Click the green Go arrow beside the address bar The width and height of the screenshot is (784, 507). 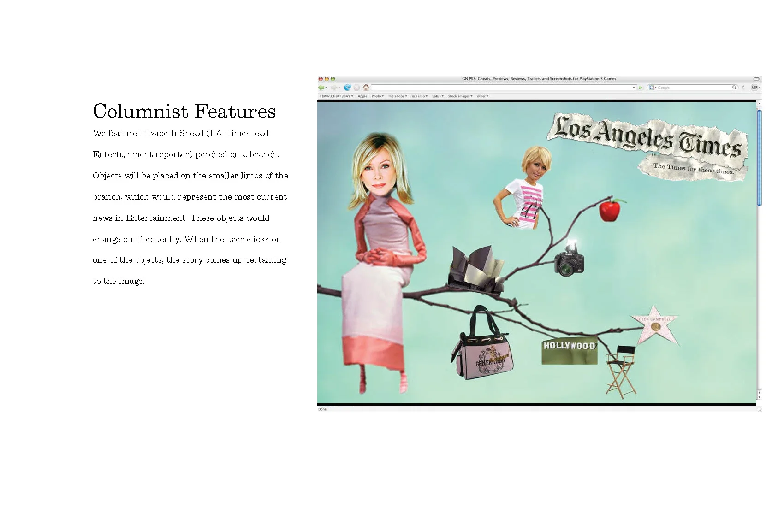pos(640,88)
